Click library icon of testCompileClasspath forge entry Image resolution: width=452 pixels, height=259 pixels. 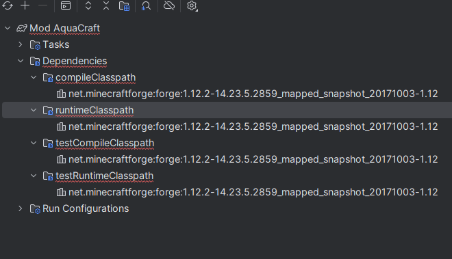[61, 159]
